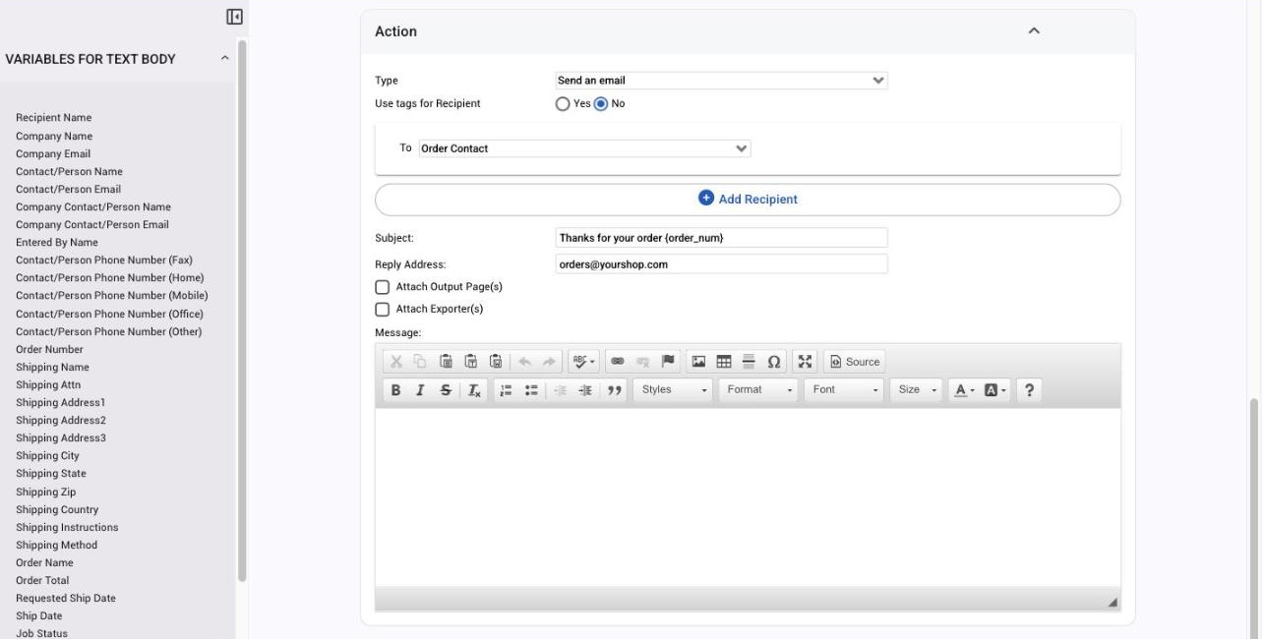Viewport: 1262px width, 639px height.
Task: Click the Company Email variable
Action: point(53,154)
